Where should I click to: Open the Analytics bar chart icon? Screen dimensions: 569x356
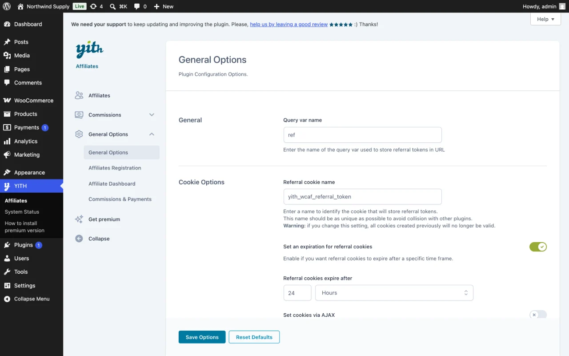point(7,141)
